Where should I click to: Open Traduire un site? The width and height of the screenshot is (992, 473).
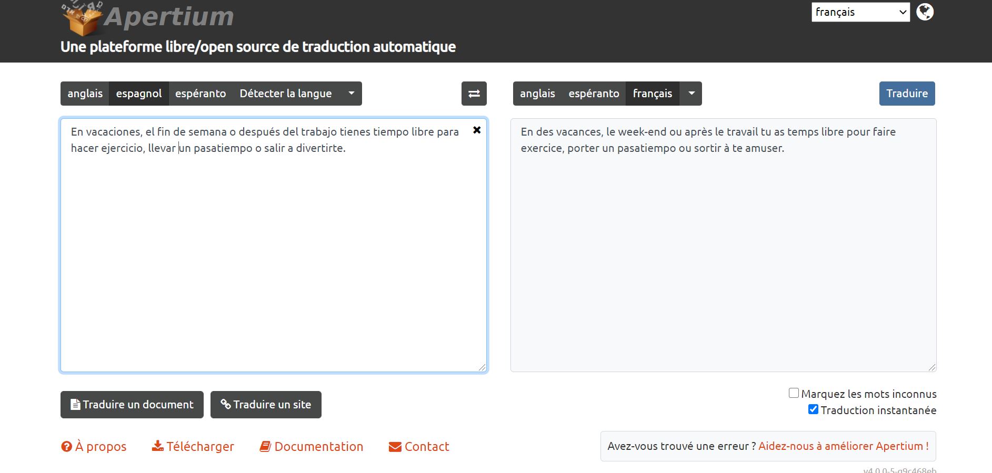click(x=266, y=405)
